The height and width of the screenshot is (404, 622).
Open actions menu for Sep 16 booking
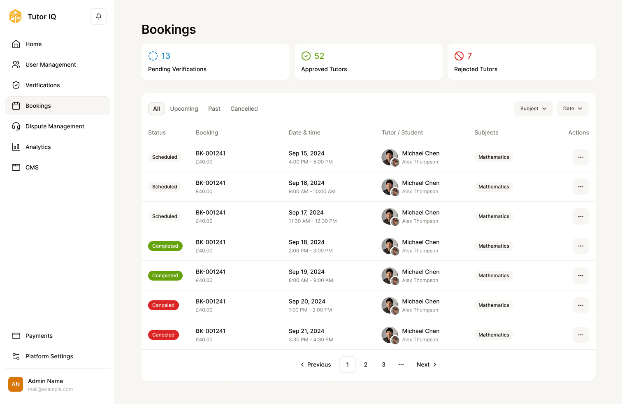click(x=580, y=187)
